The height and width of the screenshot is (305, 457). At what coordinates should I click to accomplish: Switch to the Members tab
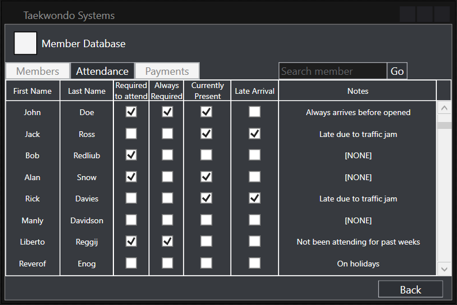(37, 71)
